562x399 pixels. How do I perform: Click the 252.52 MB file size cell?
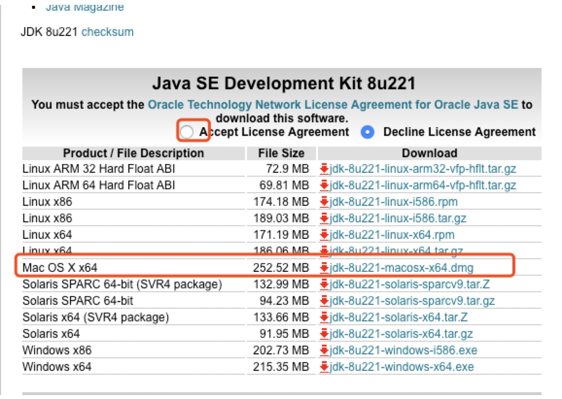(x=281, y=267)
